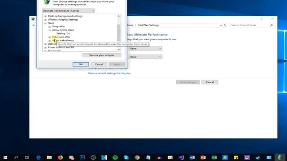Open second Never dropdown in Edit Plan Settings
The image size is (287, 161).
[x=145, y=57]
